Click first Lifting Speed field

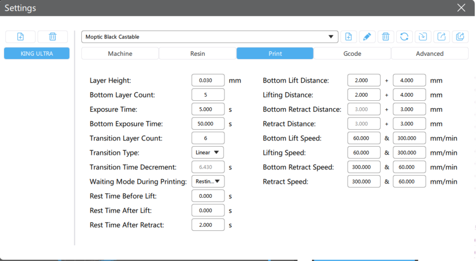click(x=364, y=152)
